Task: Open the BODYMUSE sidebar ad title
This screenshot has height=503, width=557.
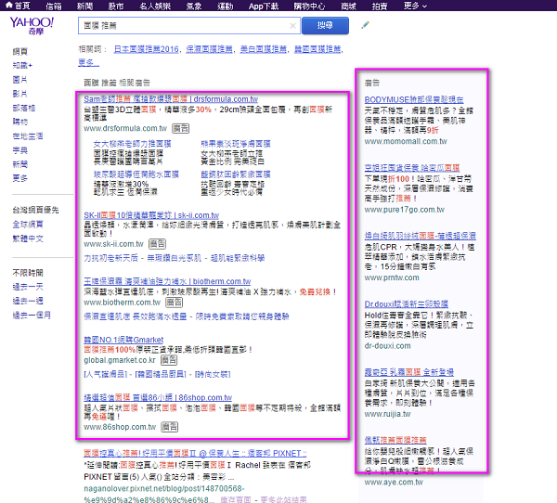Action: (414, 100)
